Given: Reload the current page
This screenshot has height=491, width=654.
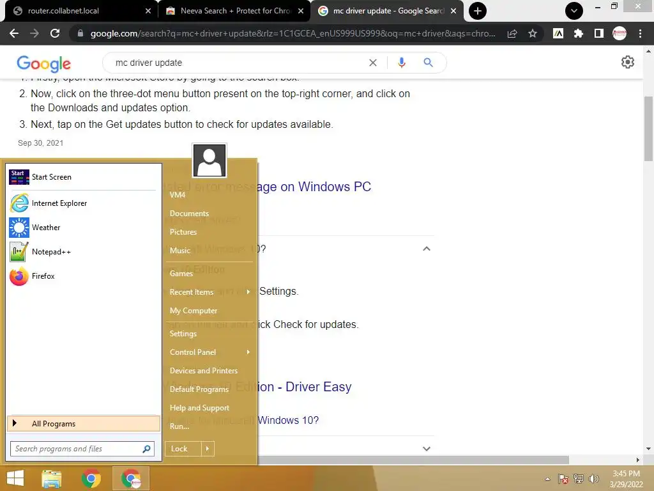Looking at the screenshot, I should tap(55, 33).
